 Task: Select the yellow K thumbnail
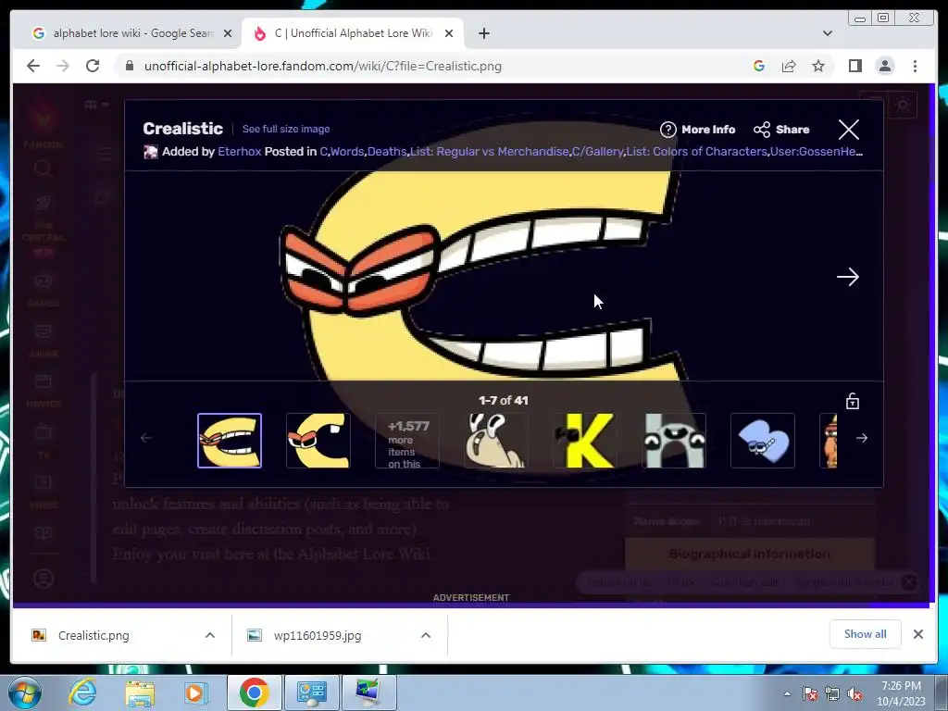tap(585, 440)
